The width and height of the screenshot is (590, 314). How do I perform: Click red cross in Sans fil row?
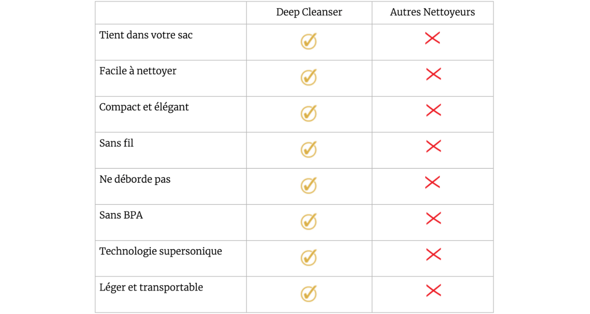pyautogui.click(x=433, y=146)
